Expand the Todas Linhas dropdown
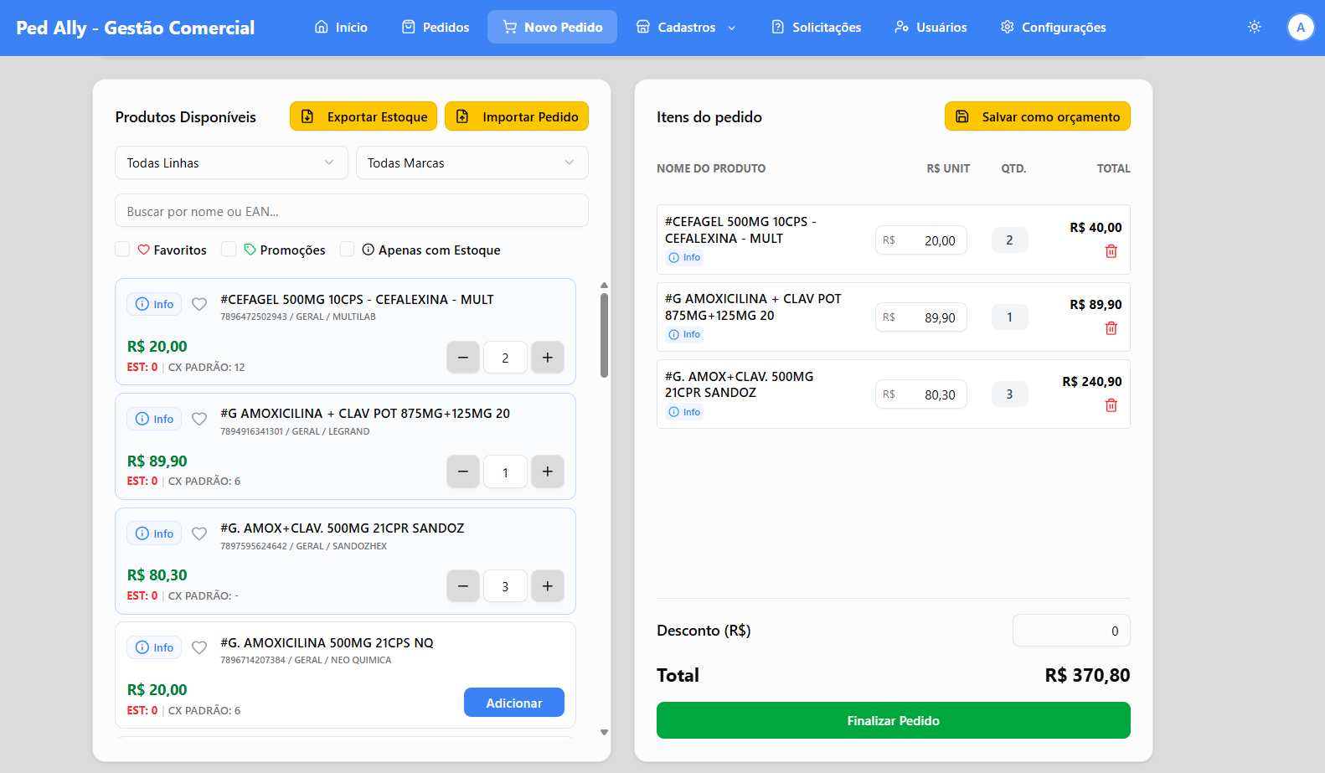 (230, 162)
